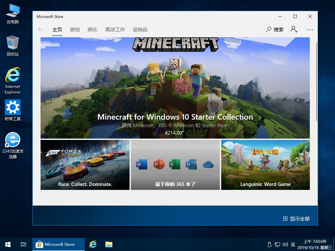Open the Forza Street tile
The width and height of the screenshot is (335, 251).
pos(85,165)
